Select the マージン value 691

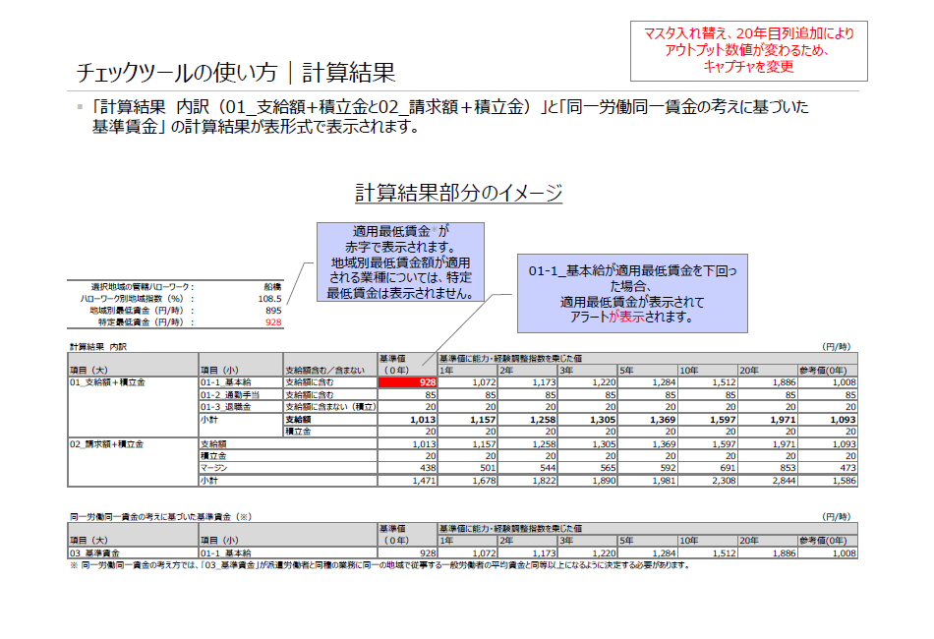708,468
